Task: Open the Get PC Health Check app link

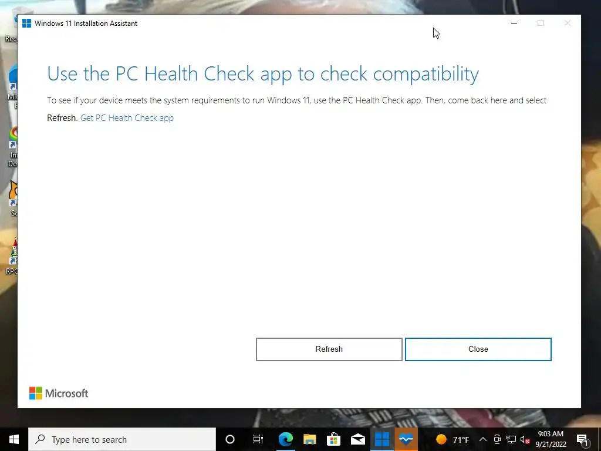Action: pyautogui.click(x=127, y=117)
